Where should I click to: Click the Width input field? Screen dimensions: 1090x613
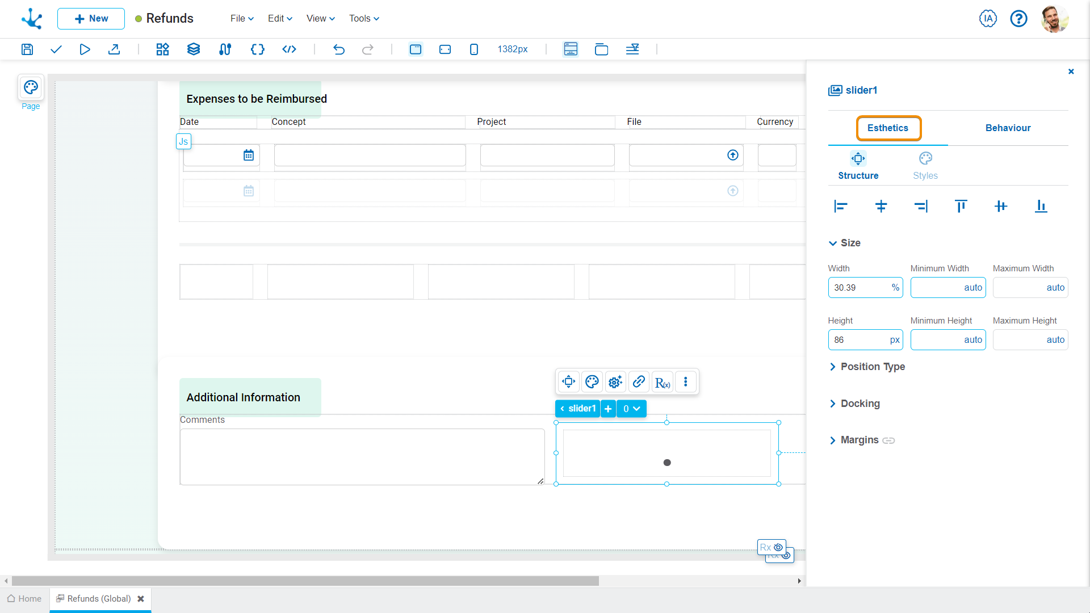[859, 288]
